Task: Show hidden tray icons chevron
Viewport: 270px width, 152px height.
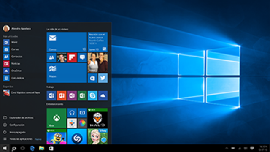Action: point(227,148)
